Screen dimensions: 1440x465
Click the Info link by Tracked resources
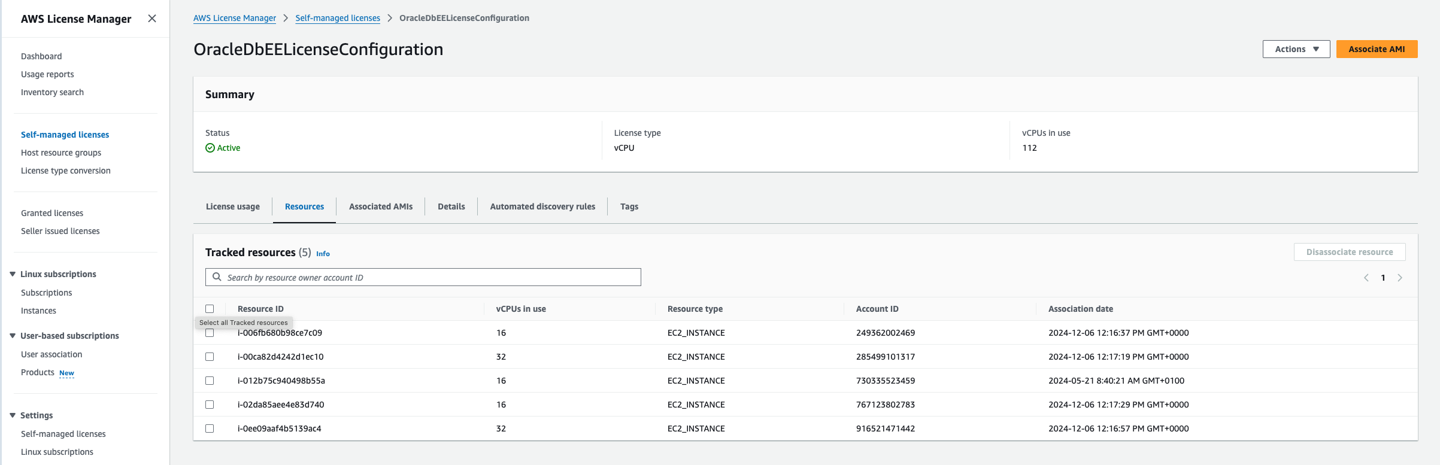323,254
